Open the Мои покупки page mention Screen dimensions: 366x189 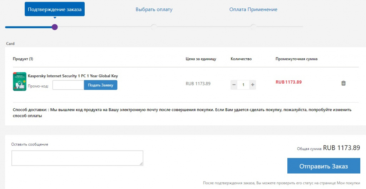click(x=348, y=183)
